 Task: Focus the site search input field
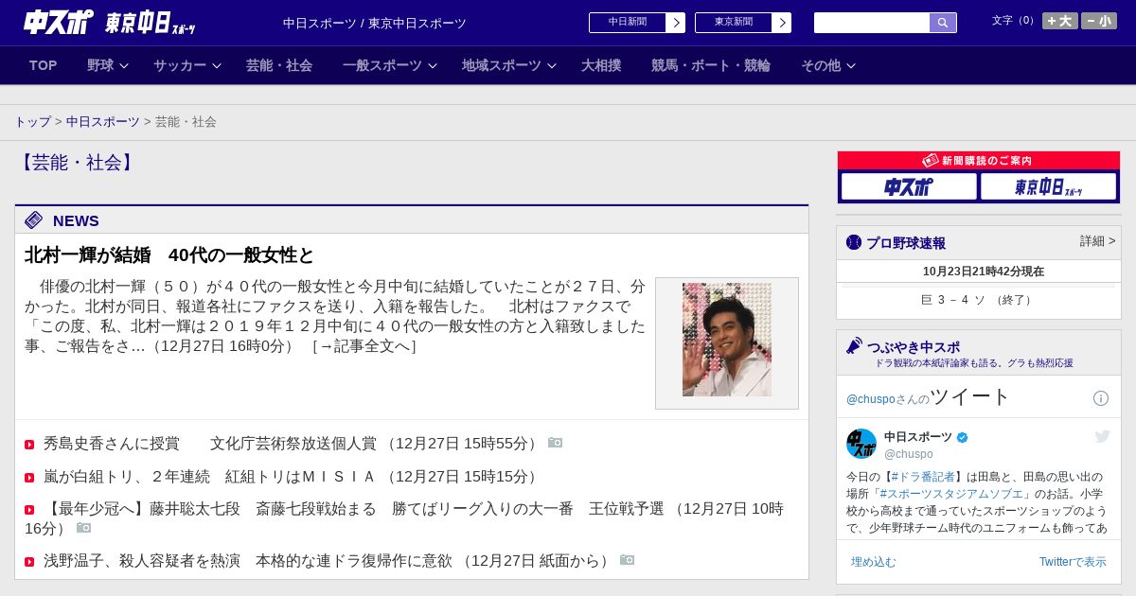click(872, 23)
